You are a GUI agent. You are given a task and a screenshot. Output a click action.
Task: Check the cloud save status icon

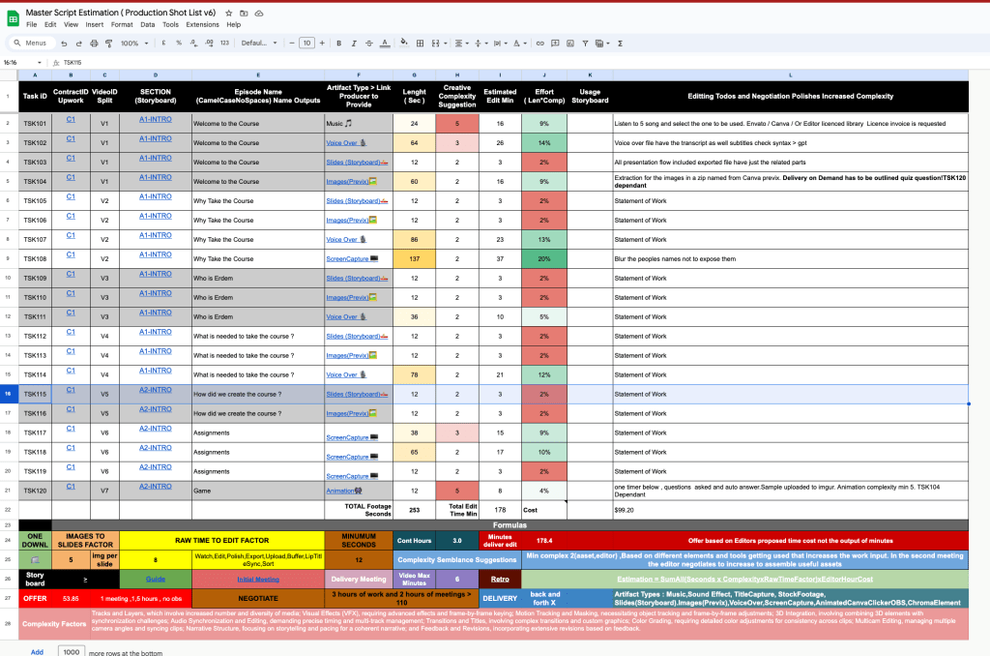[259, 13]
